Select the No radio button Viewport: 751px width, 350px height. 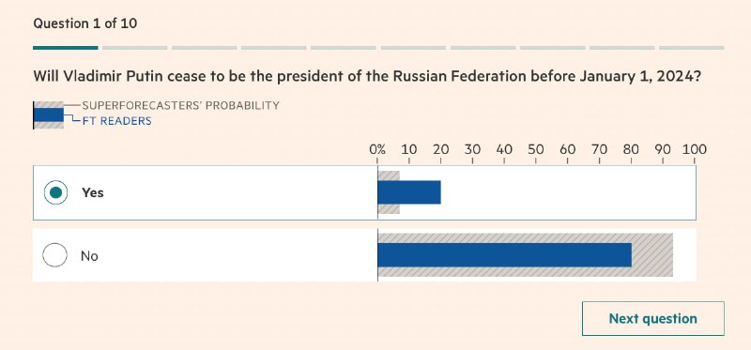[54, 254]
